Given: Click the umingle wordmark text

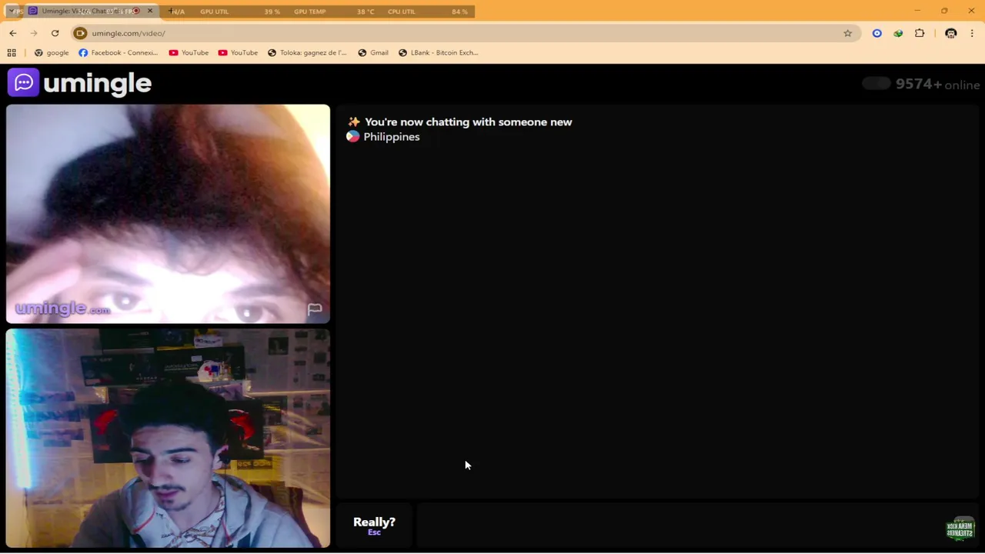Looking at the screenshot, I should (x=97, y=83).
